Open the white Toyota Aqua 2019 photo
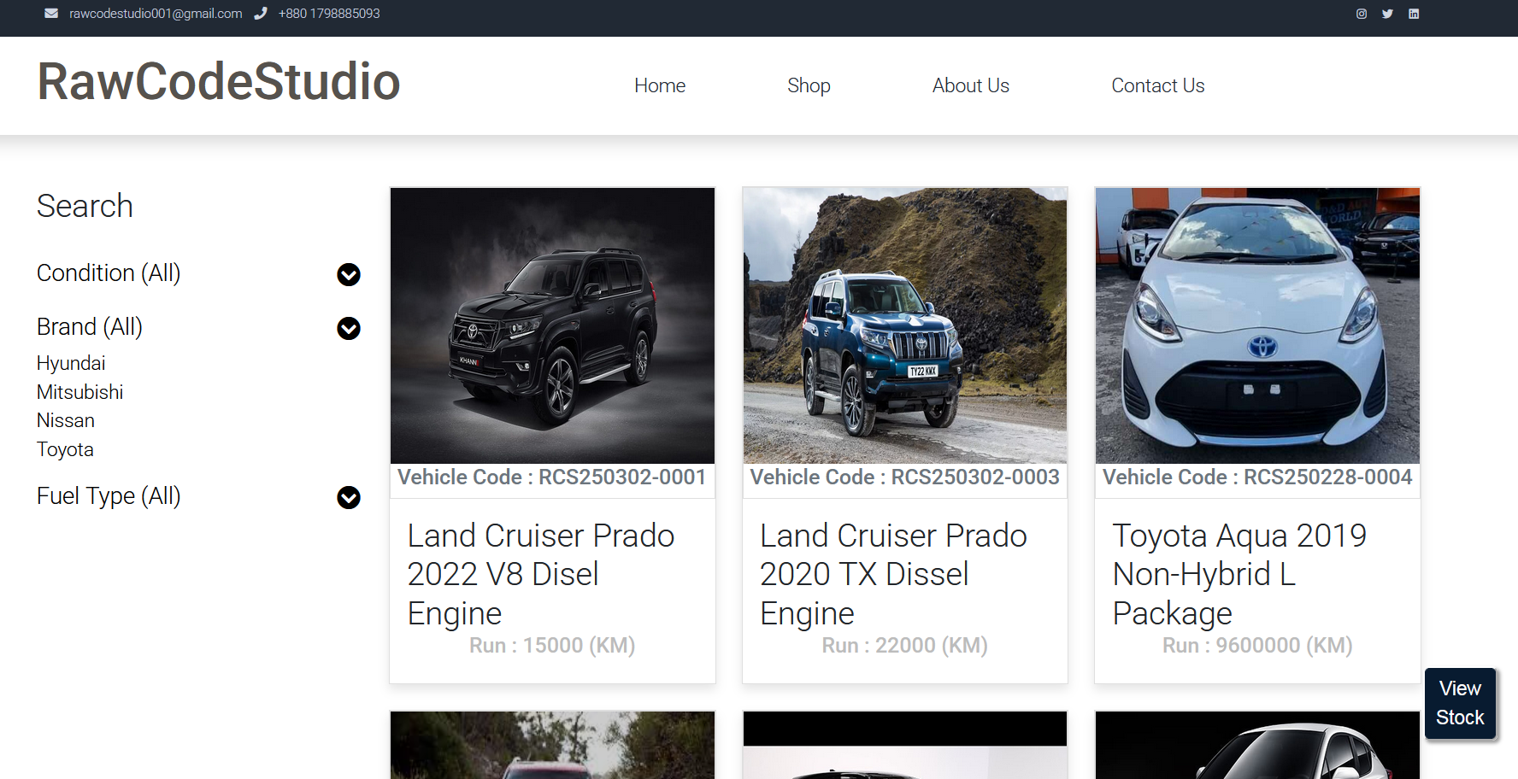Viewport: 1518px width, 779px height. (1257, 325)
